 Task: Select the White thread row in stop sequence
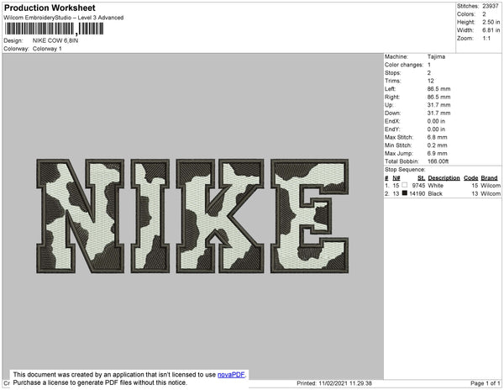[443, 186]
